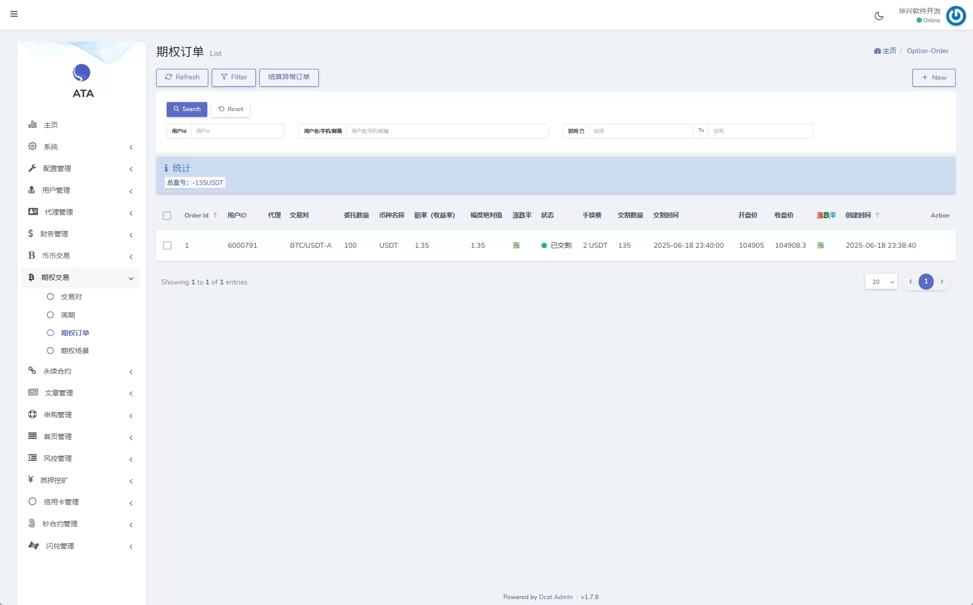This screenshot has width=973, height=605.
Task: Open the 20 per-page dropdown
Action: tap(881, 281)
